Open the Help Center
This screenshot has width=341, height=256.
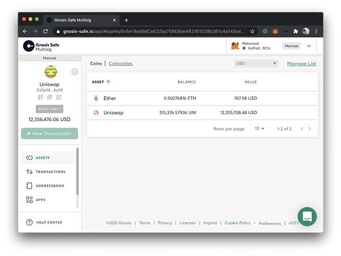point(44,223)
